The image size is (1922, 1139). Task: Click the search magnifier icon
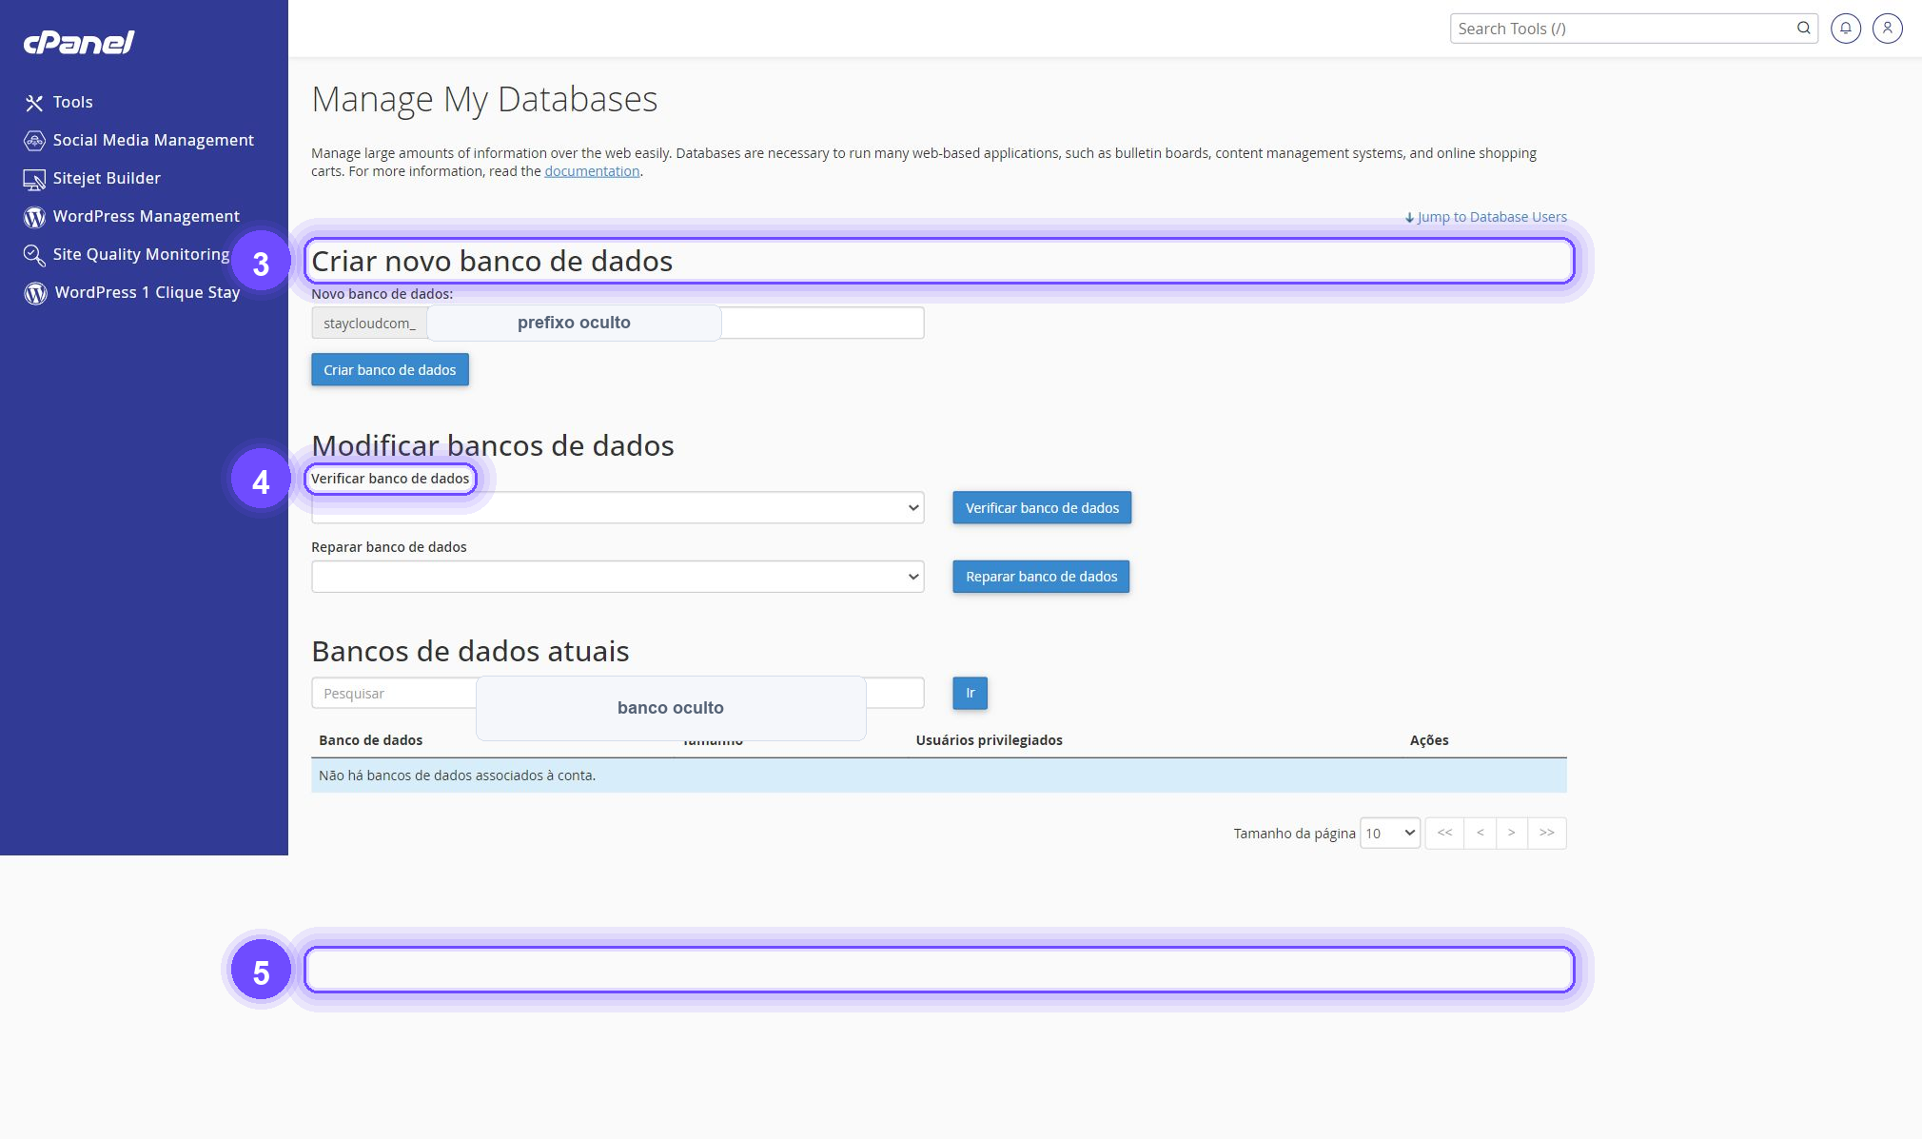coord(1803,29)
